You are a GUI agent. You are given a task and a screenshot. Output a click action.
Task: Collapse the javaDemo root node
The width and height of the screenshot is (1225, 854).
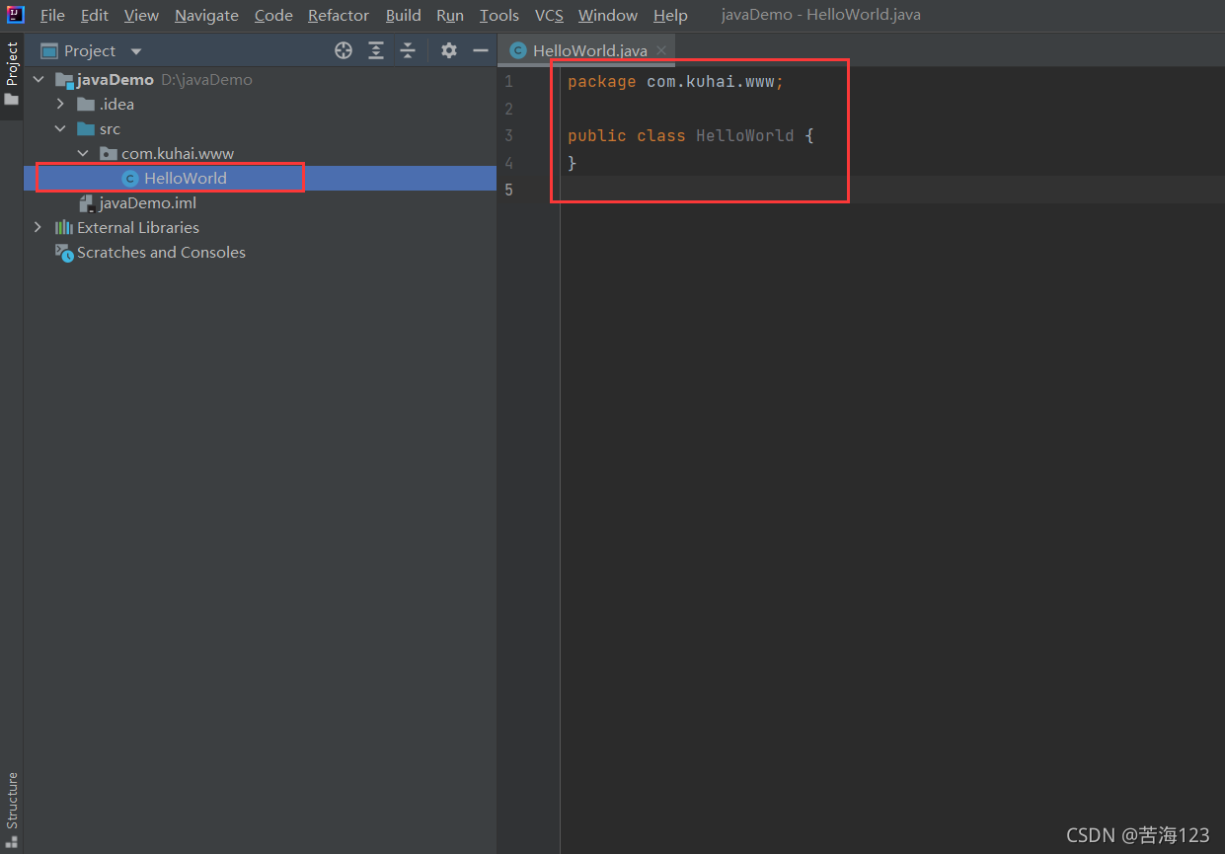click(38, 80)
